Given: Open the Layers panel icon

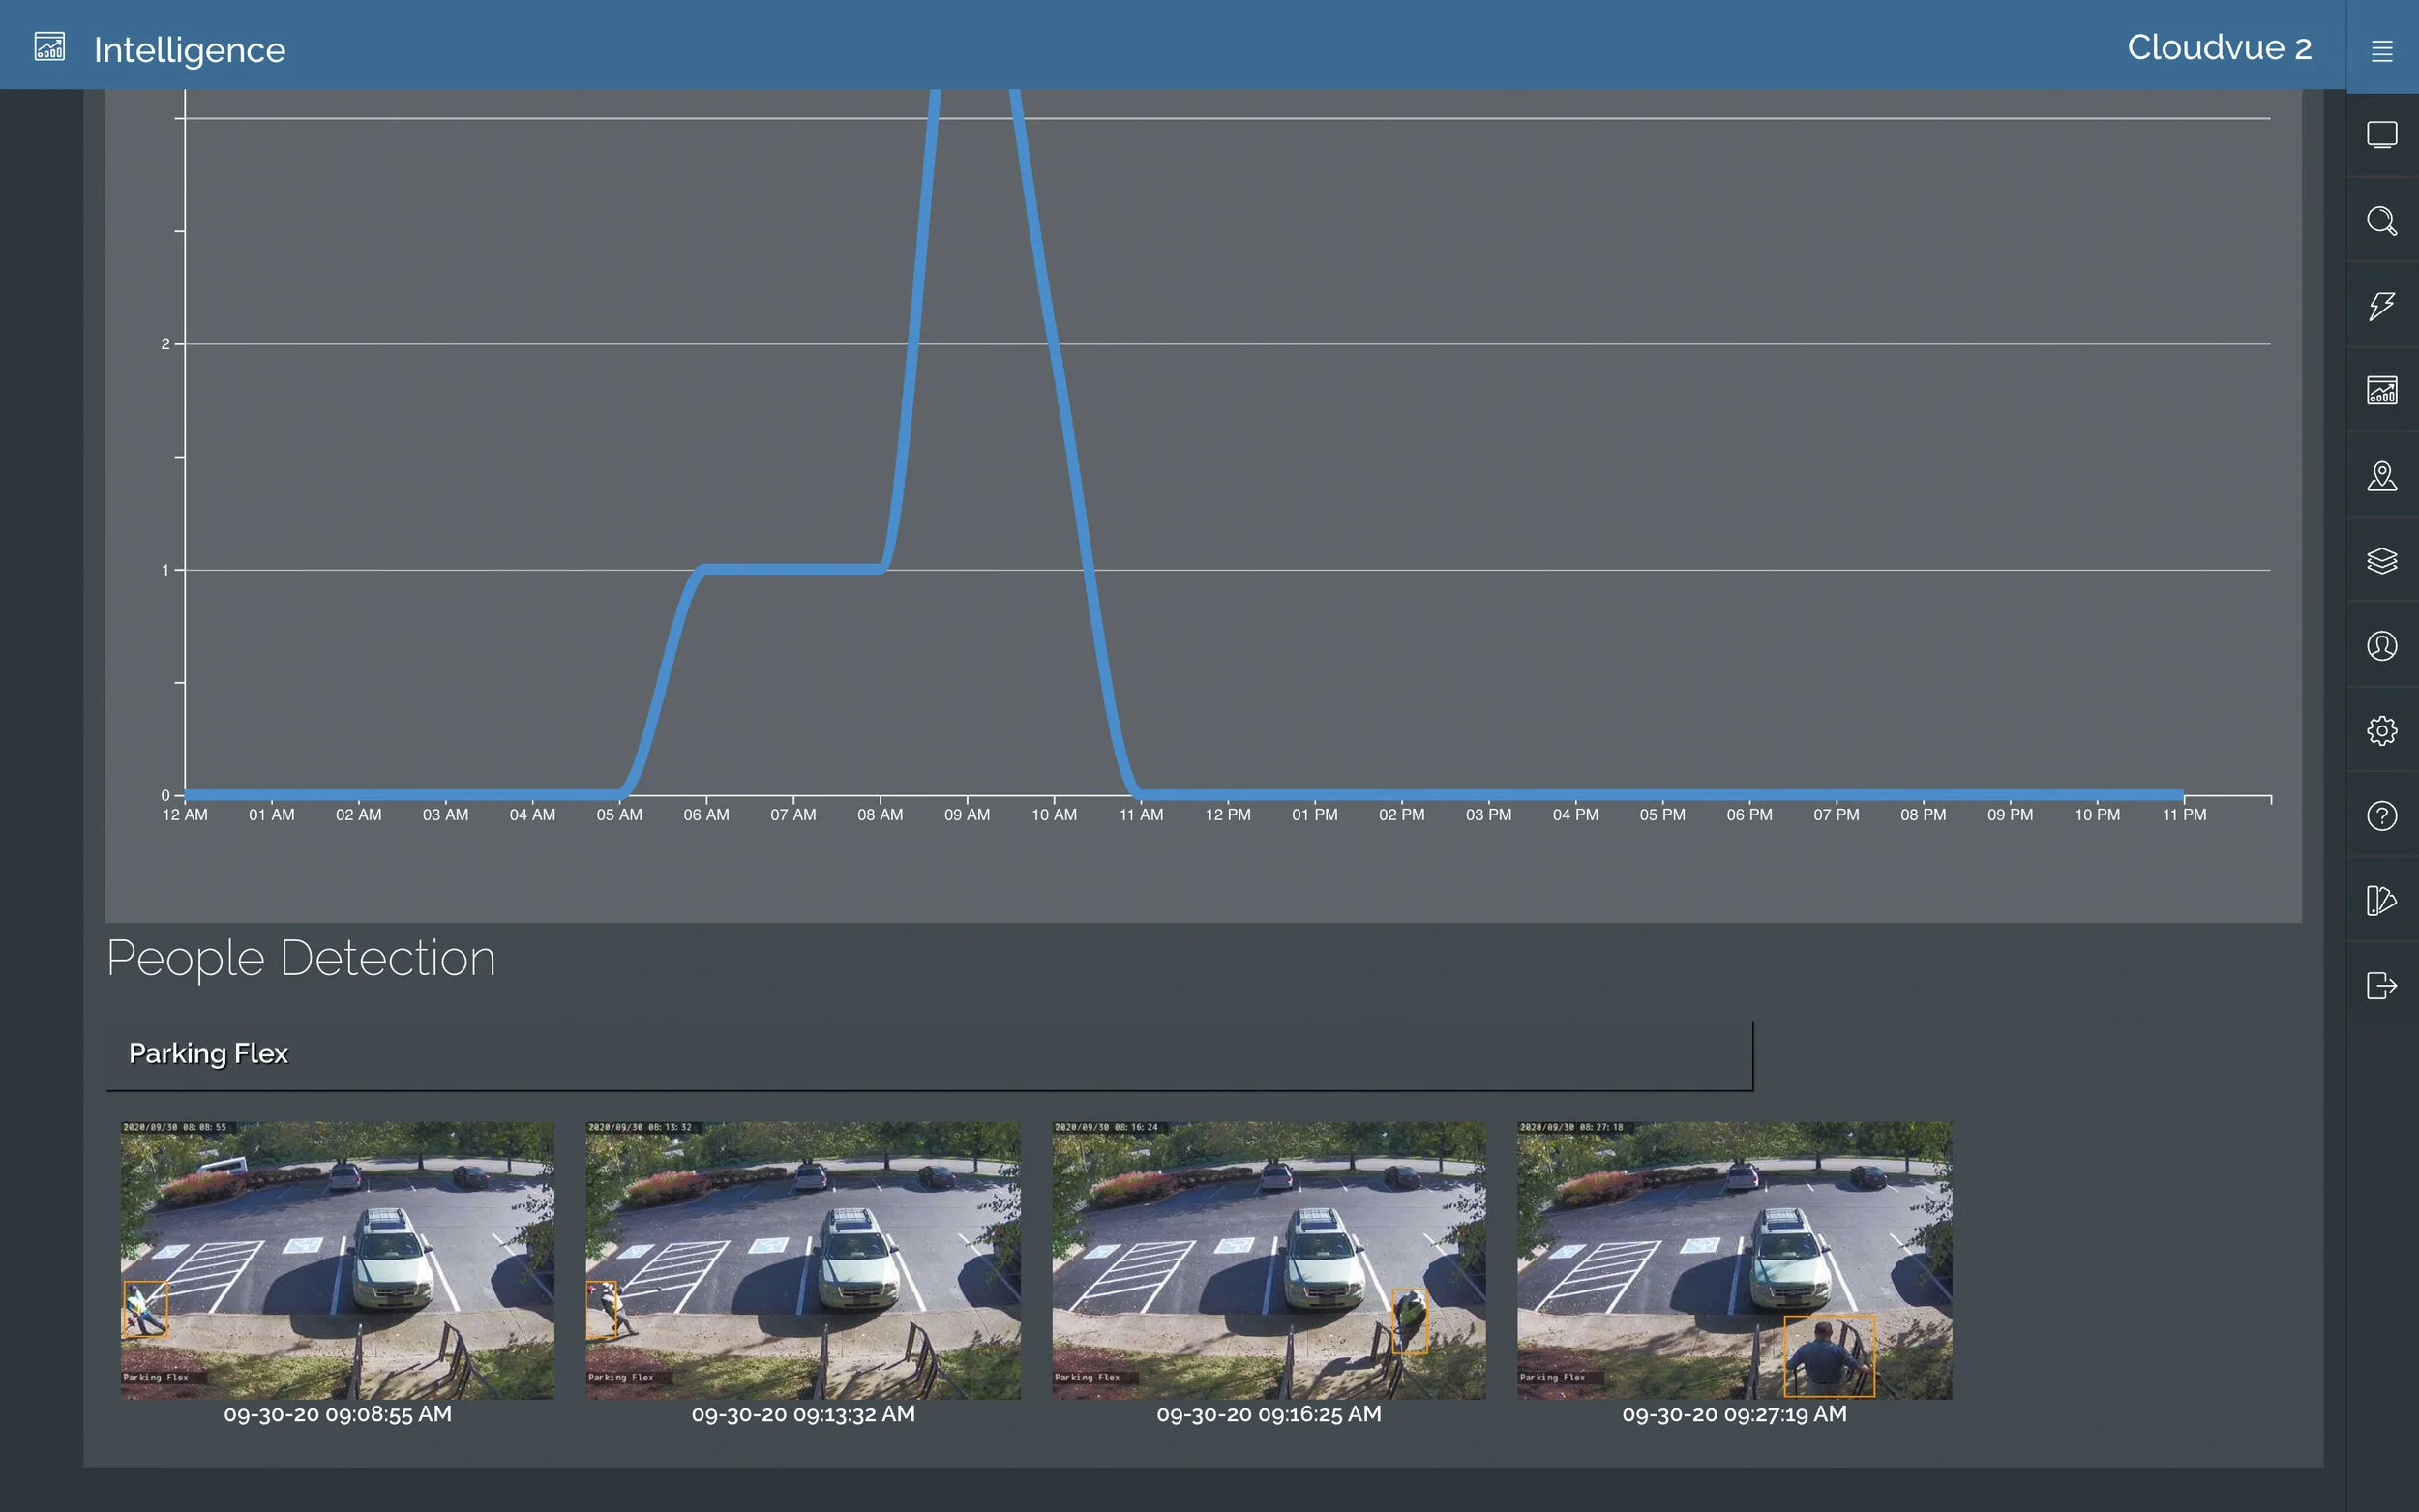Looking at the screenshot, I should click(x=2383, y=561).
